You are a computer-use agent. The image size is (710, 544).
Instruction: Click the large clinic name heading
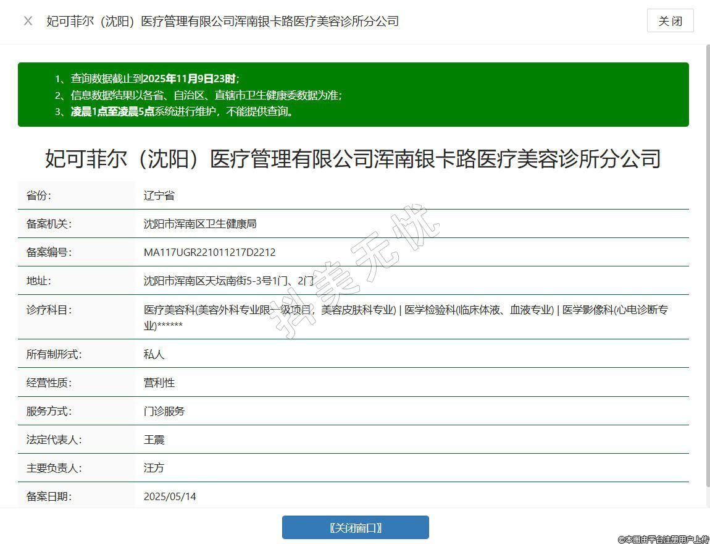coord(353,158)
